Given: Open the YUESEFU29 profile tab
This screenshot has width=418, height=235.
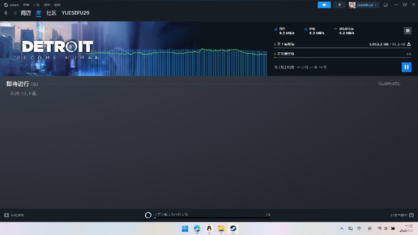Looking at the screenshot, I should (75, 13).
